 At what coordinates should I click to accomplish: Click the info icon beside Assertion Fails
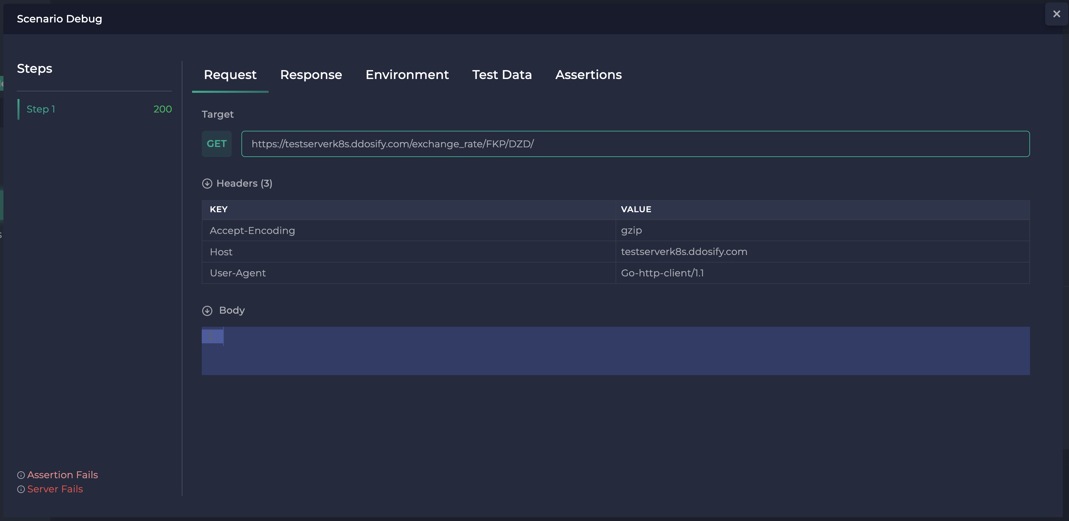point(21,474)
